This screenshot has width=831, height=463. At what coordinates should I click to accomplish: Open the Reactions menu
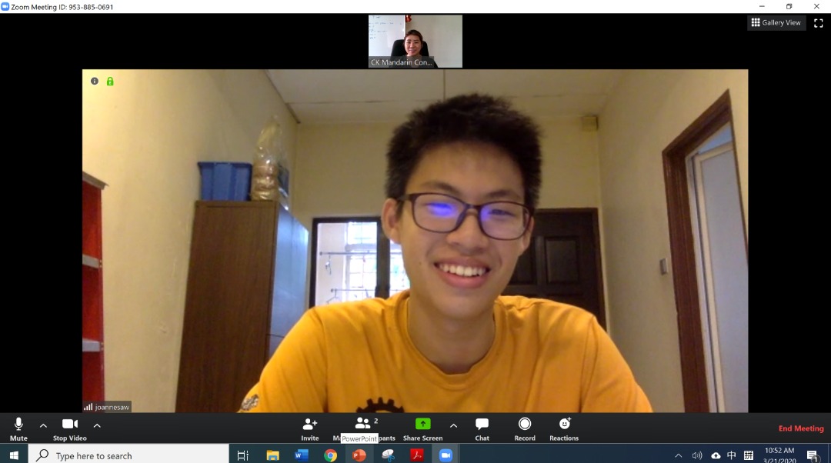[x=564, y=428]
